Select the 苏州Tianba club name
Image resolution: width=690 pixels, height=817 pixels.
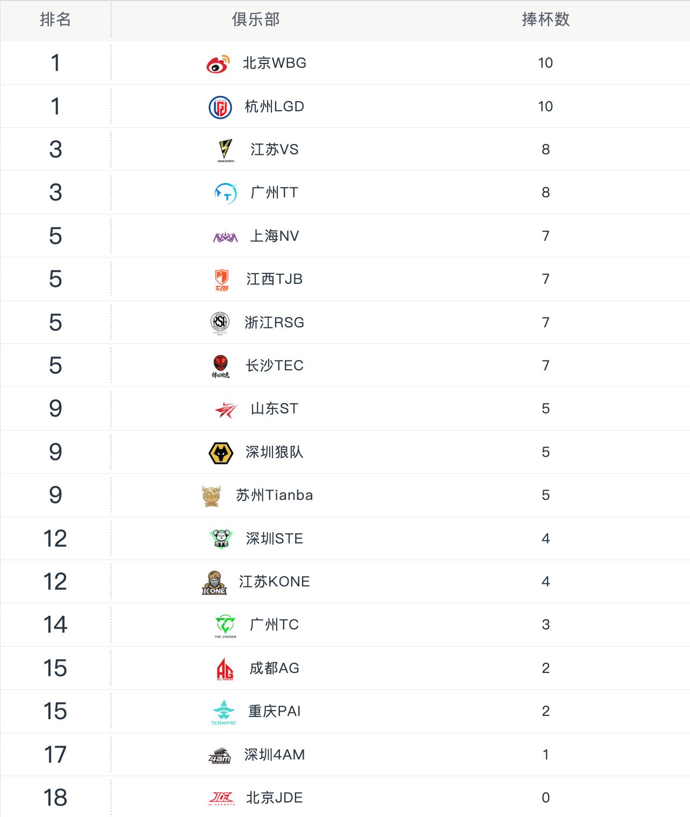274,495
